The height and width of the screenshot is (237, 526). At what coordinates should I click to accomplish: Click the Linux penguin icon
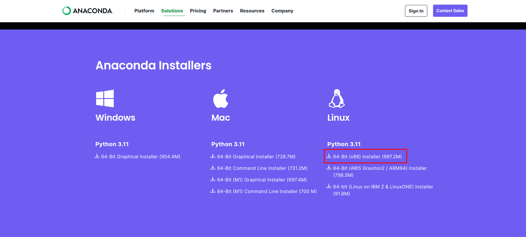(337, 98)
